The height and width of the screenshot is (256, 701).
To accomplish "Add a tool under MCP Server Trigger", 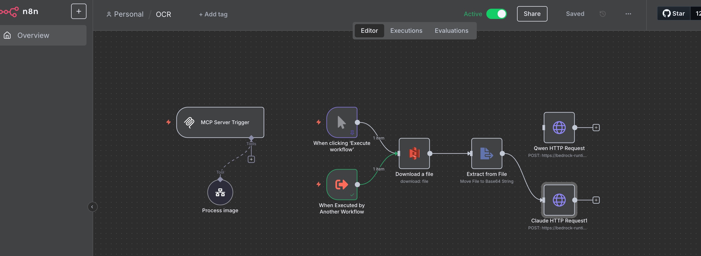I will 251,159.
